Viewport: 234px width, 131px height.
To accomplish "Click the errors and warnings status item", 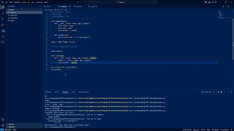I will click(8, 130).
